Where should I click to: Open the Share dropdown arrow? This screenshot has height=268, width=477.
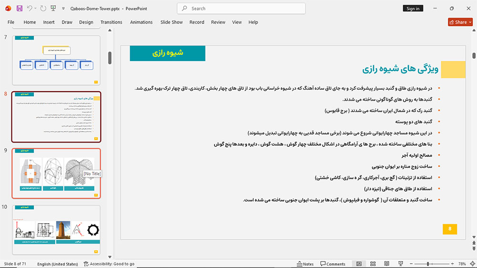pyautogui.click(x=470, y=22)
